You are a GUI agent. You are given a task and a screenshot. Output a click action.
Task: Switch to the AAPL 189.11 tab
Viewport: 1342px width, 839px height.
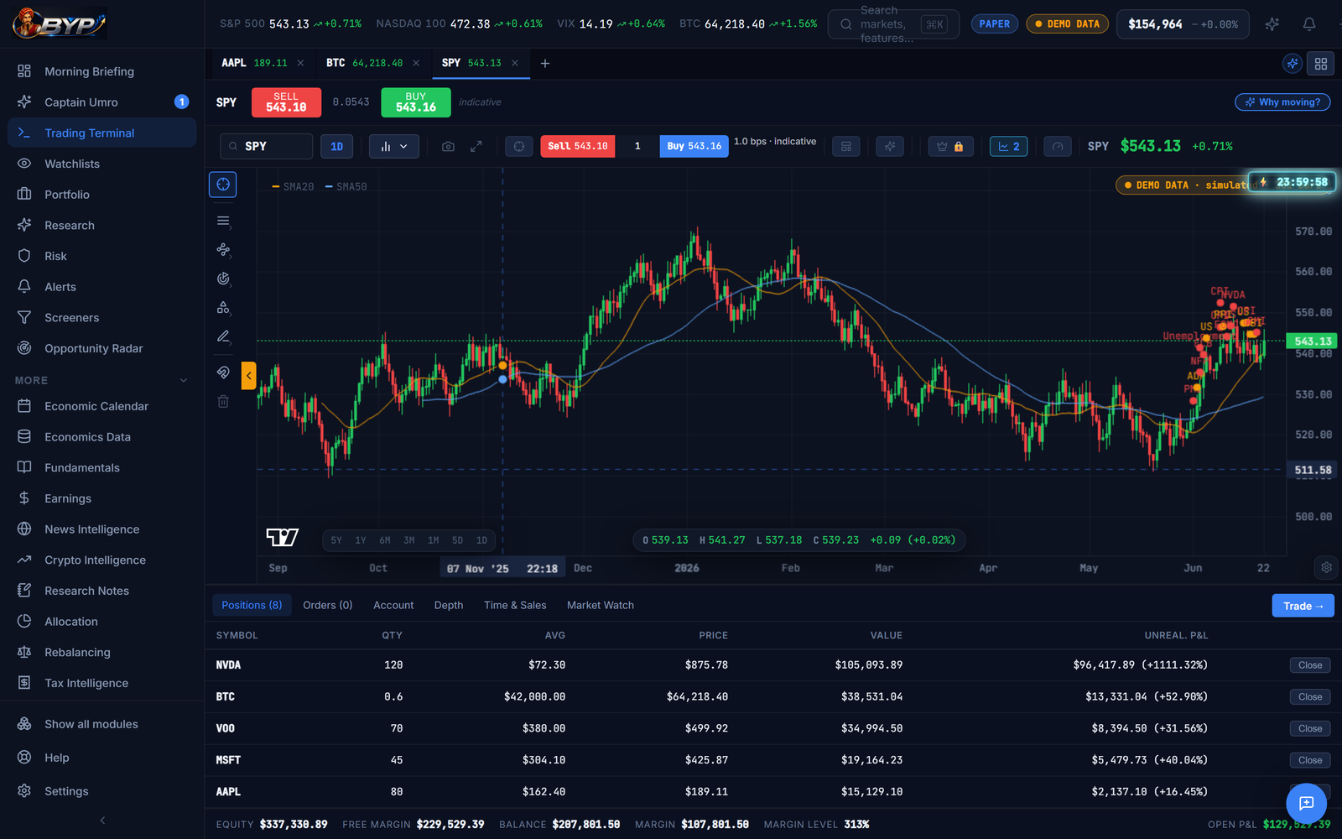(x=254, y=63)
